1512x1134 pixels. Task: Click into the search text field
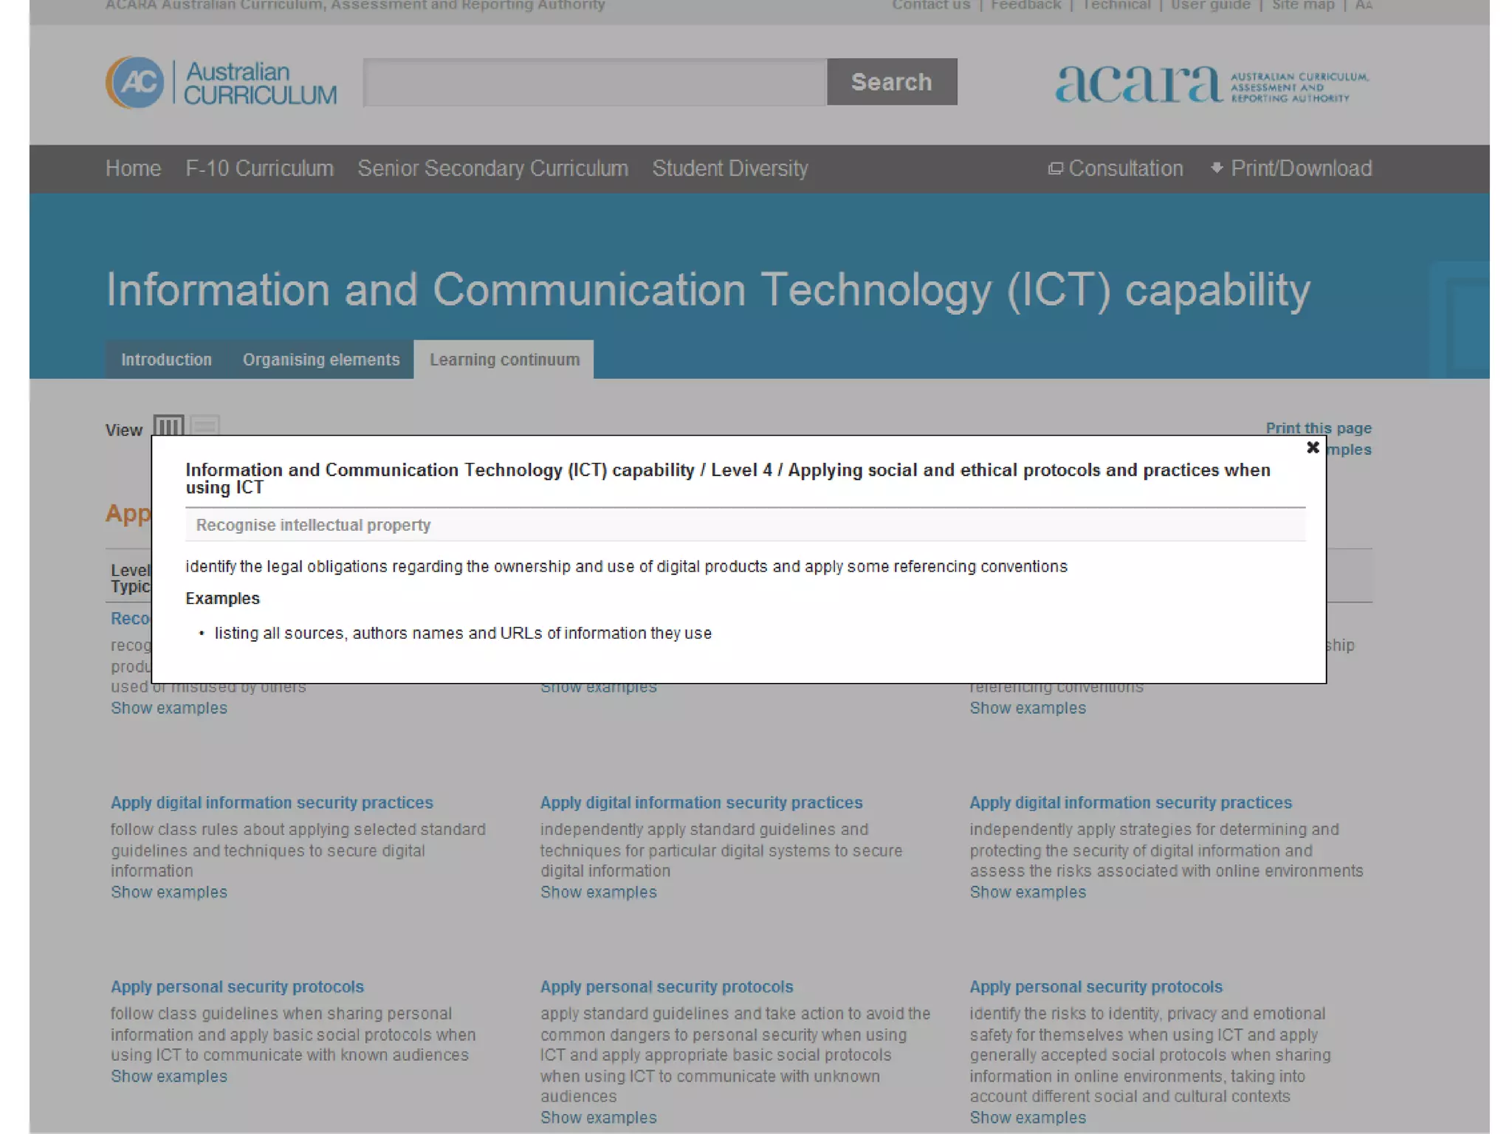594,83
